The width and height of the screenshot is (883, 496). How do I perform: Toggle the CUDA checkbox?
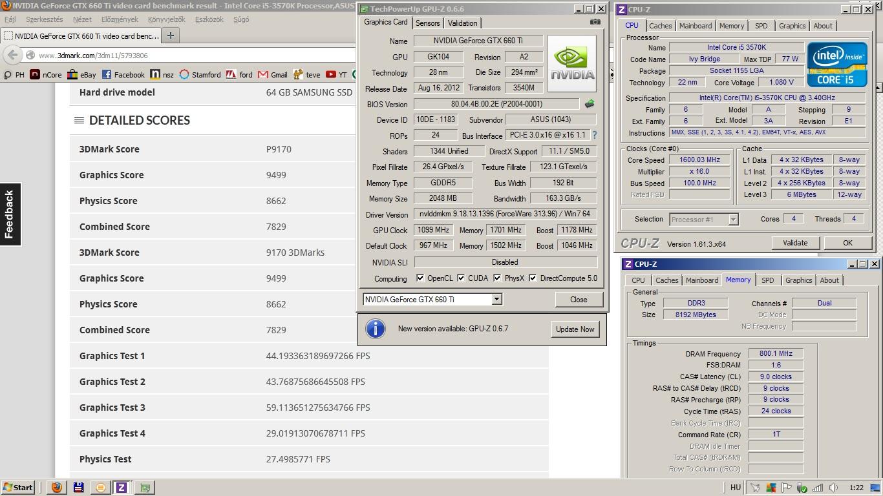[x=461, y=278]
